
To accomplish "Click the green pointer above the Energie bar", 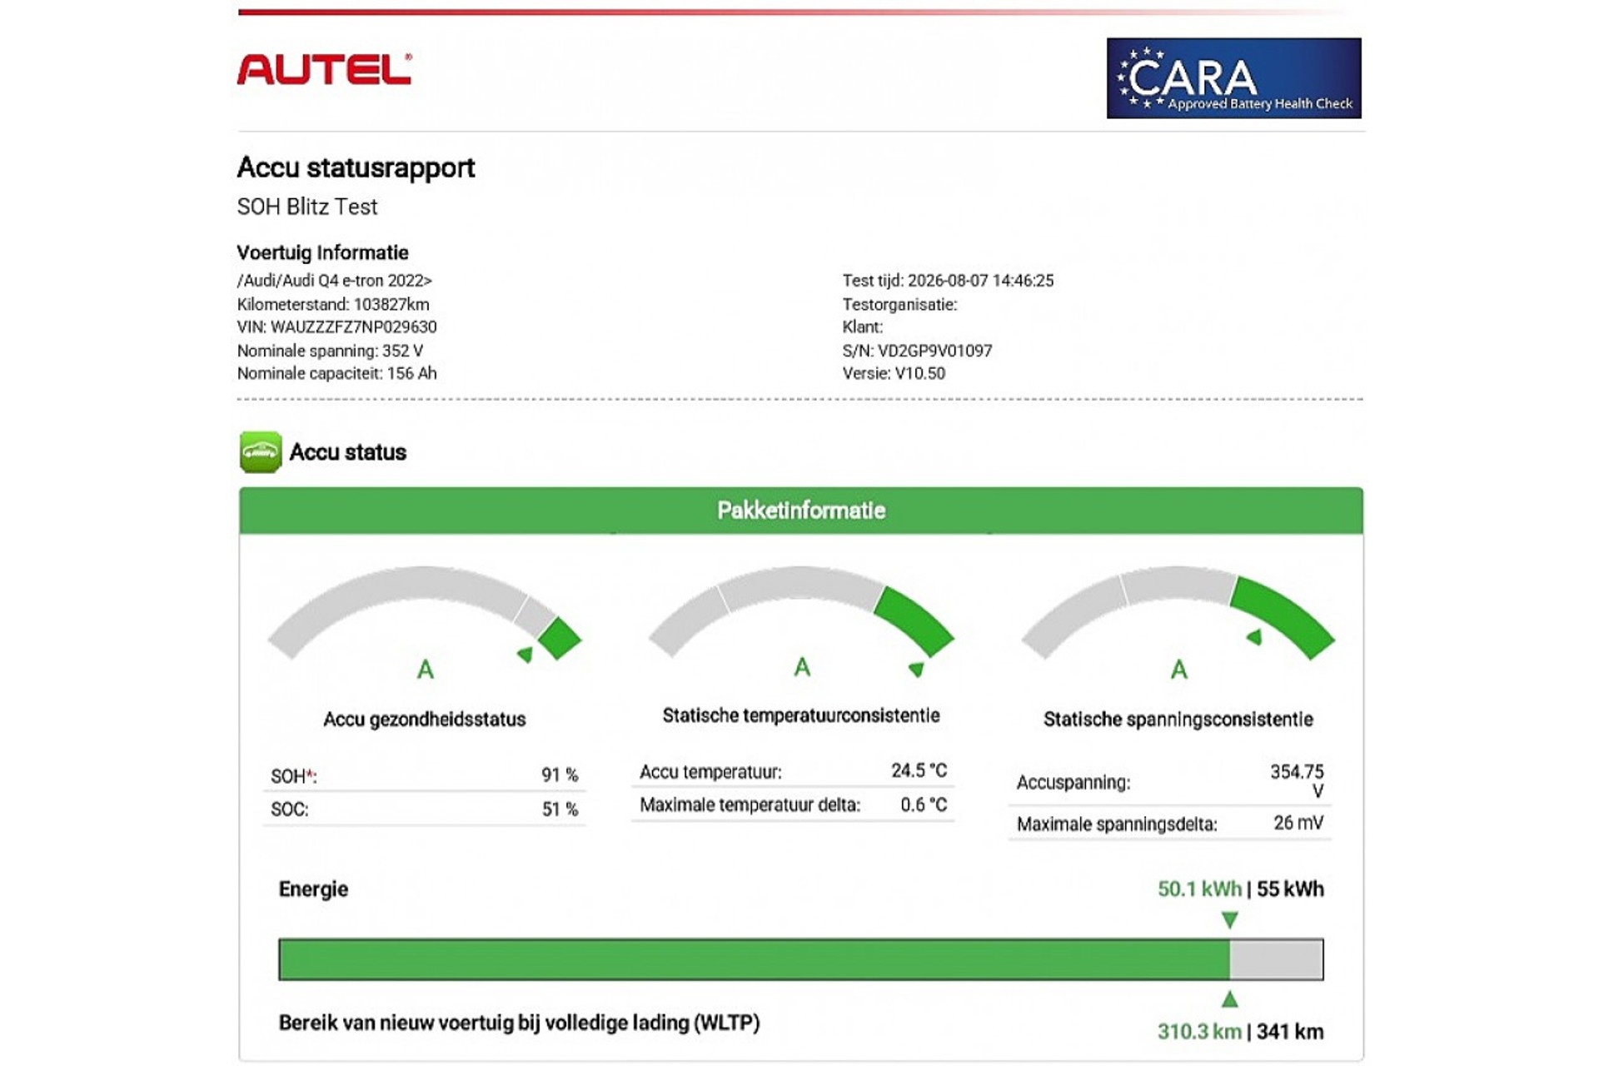I will [1229, 920].
